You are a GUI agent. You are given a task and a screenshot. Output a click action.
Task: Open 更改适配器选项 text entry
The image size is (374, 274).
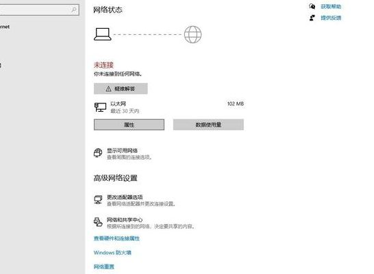(125, 197)
